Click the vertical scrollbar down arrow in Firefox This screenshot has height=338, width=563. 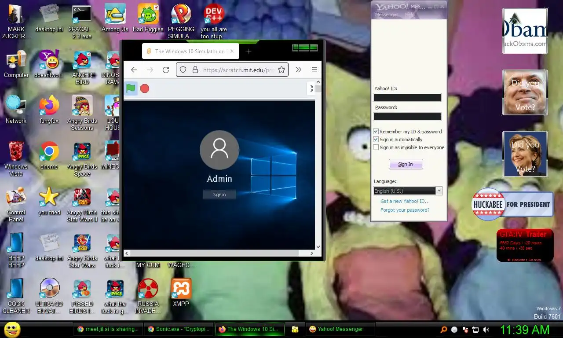tap(318, 246)
